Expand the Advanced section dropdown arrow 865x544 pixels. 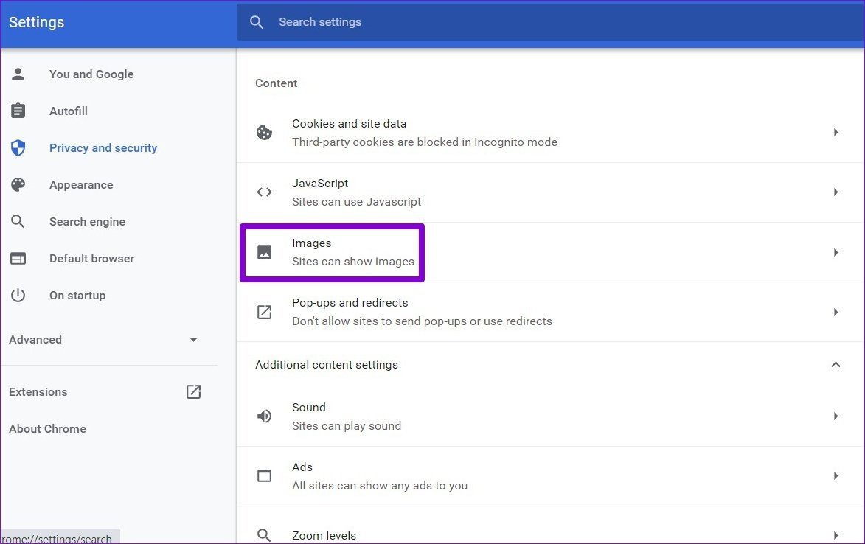pos(194,340)
